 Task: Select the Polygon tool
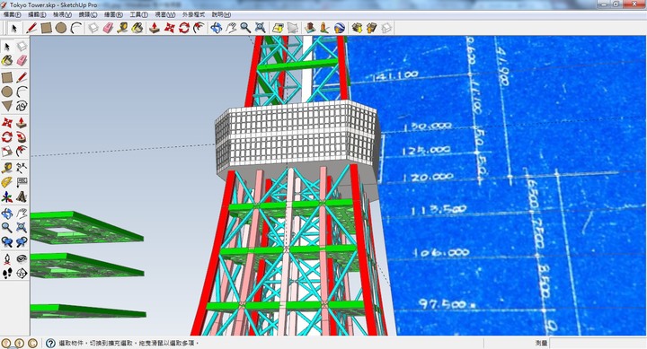[x=7, y=106]
